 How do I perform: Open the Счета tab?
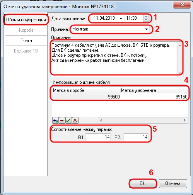coord(26,41)
